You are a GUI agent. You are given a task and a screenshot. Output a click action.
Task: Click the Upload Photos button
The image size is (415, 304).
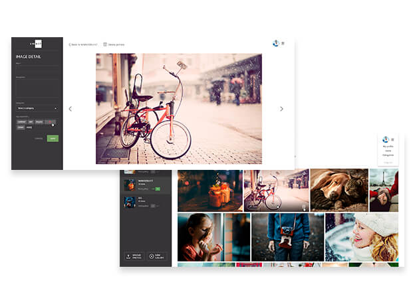pos(134,256)
